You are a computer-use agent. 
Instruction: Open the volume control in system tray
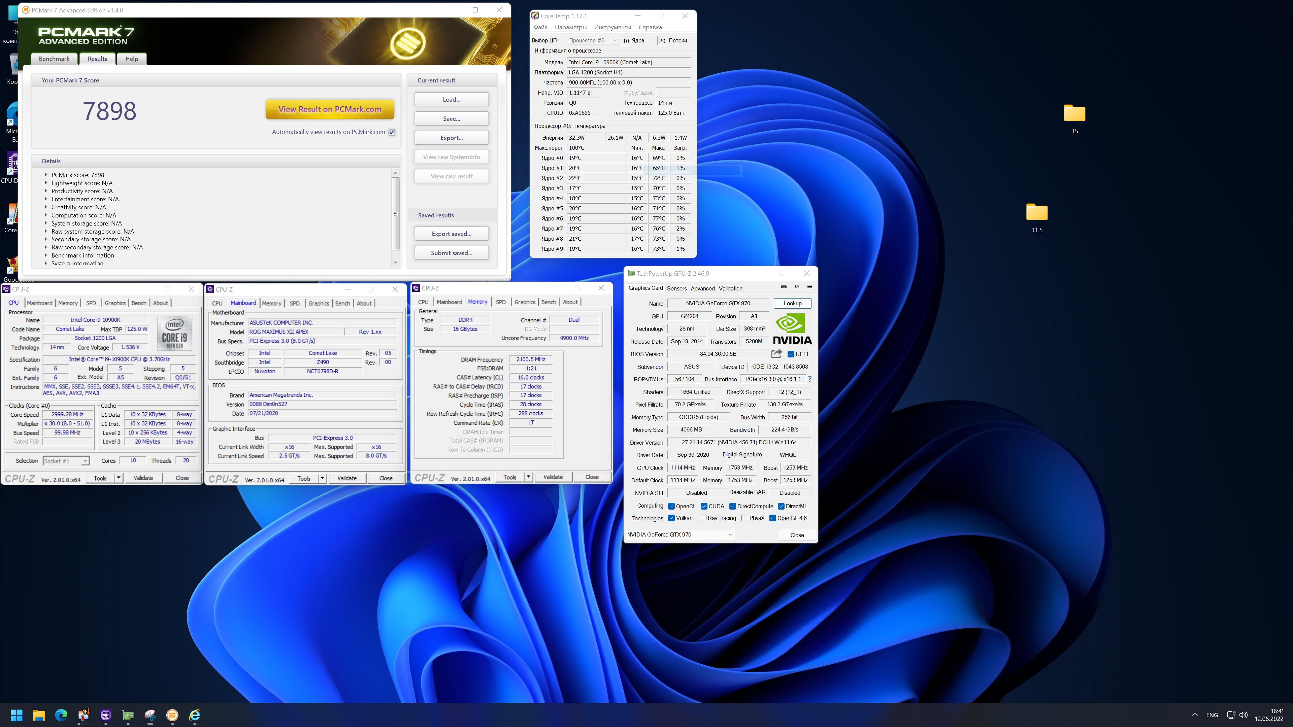(x=1244, y=715)
